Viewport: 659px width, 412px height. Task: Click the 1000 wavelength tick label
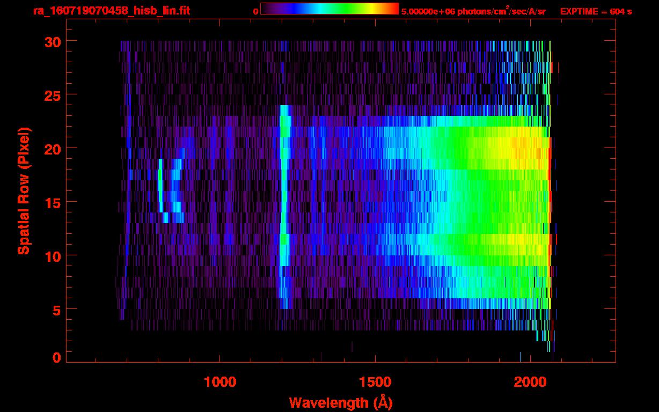(220, 381)
